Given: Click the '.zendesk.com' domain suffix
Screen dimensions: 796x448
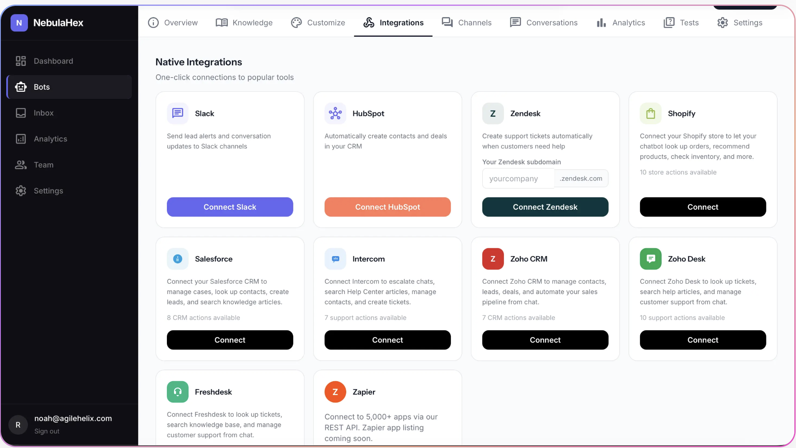Looking at the screenshot, I should tap(581, 179).
